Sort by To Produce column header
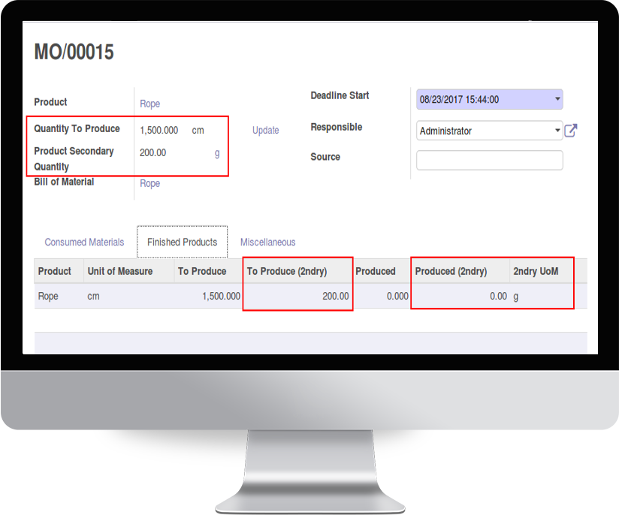Image resolution: width=619 pixels, height=515 pixels. (202, 271)
